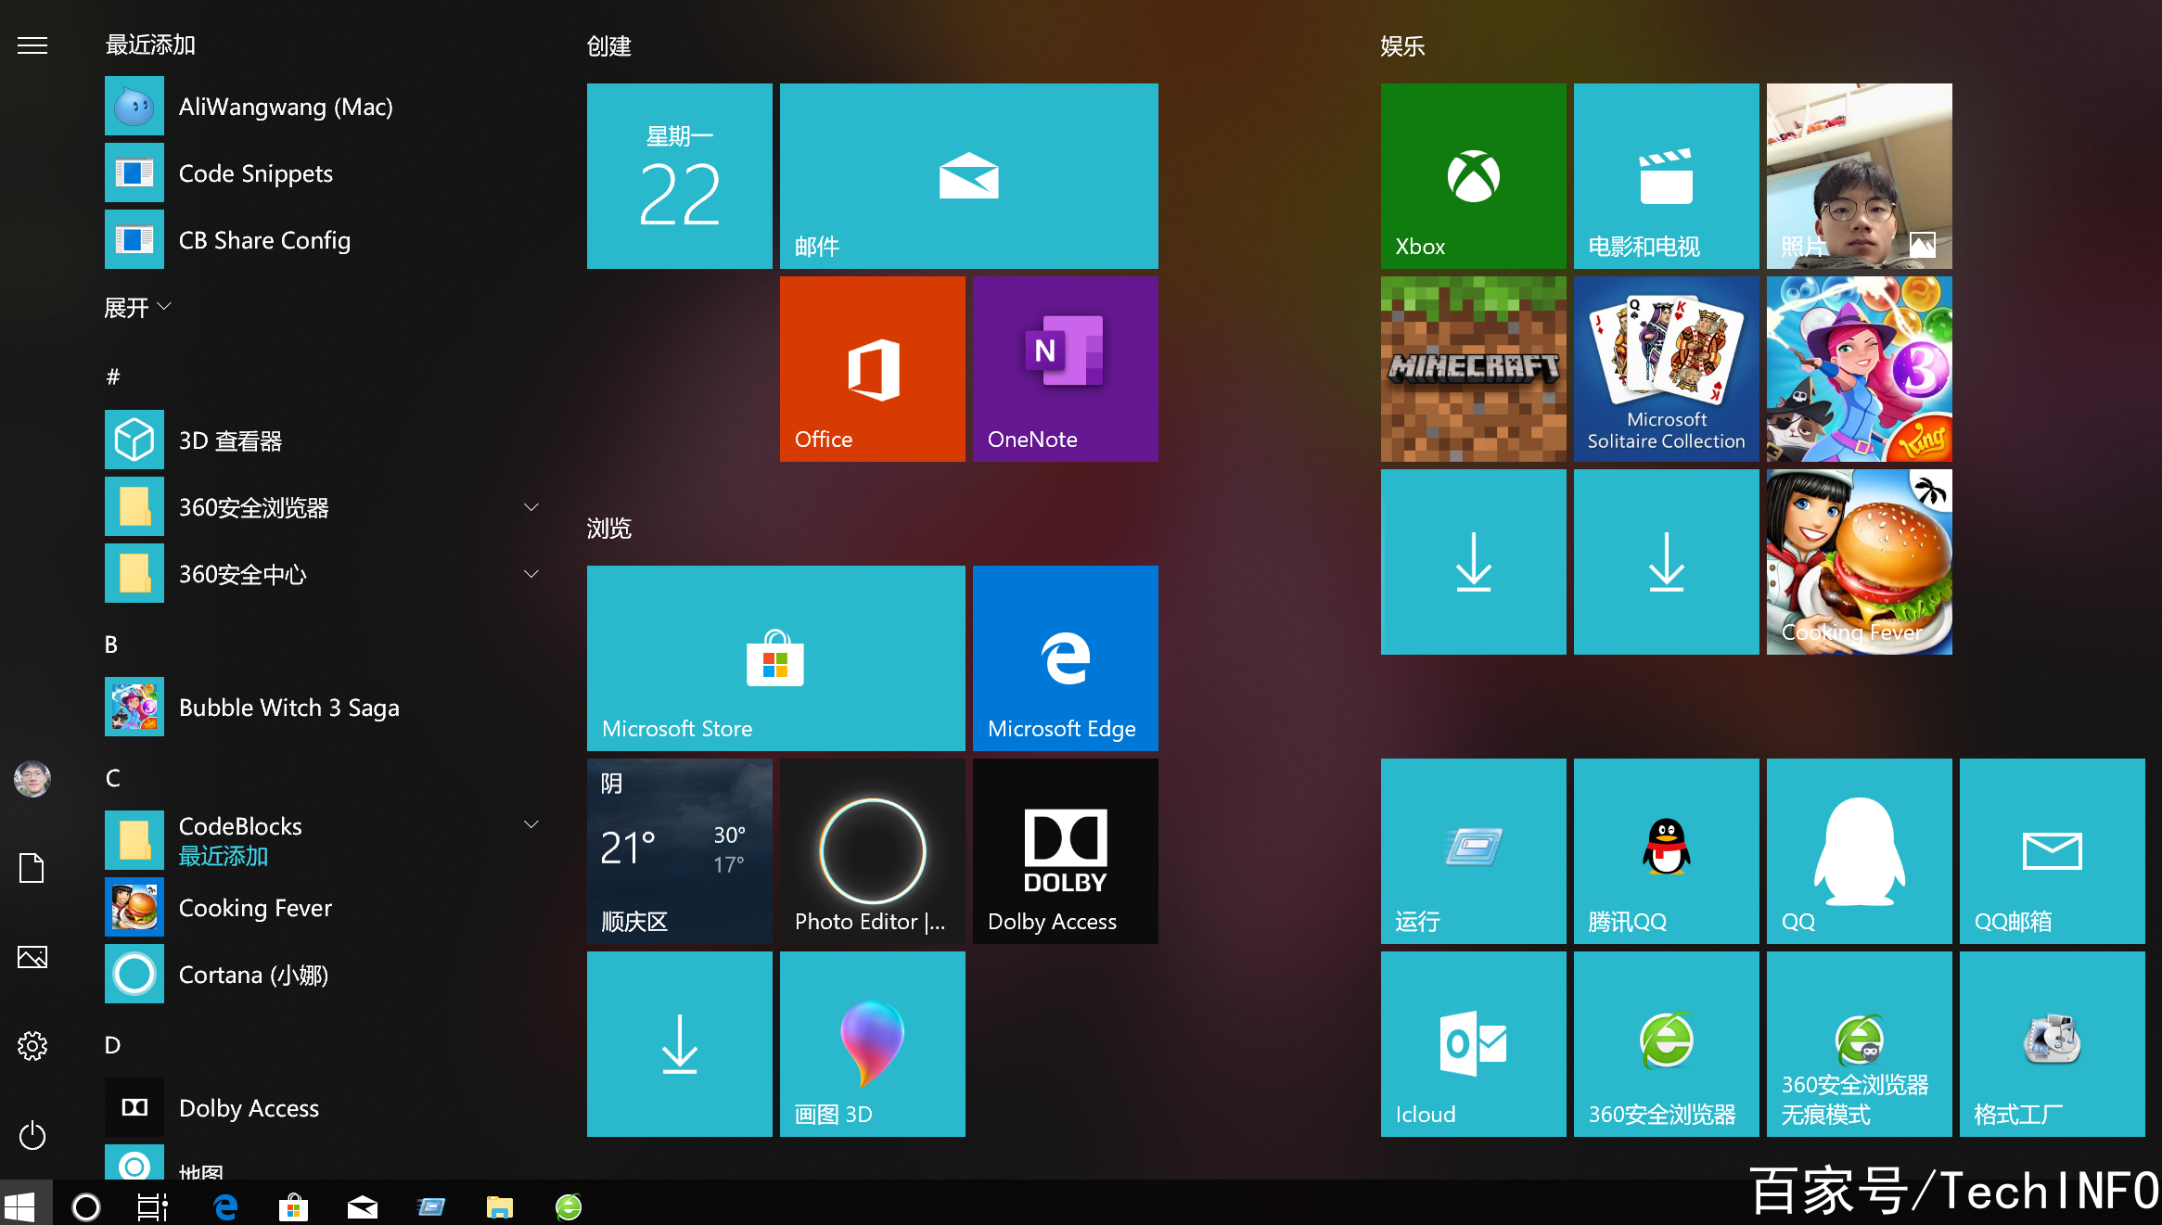
Task: Open 3D 查看器 from the app list
Action: [x=325, y=440]
